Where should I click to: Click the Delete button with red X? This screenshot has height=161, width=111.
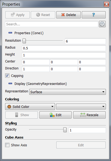pos(68,15)
